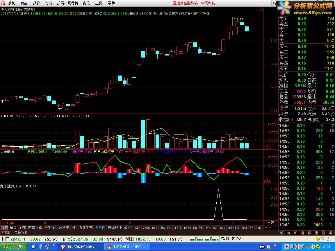Switch to 【通达信】不用收 taskbar window
This screenshot has width=335, height=251.
coord(127,247)
